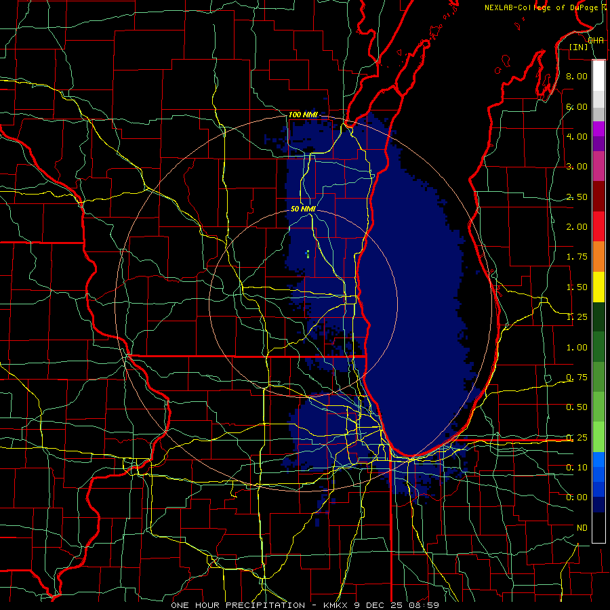Click the 0.00 legend value

[576, 497]
